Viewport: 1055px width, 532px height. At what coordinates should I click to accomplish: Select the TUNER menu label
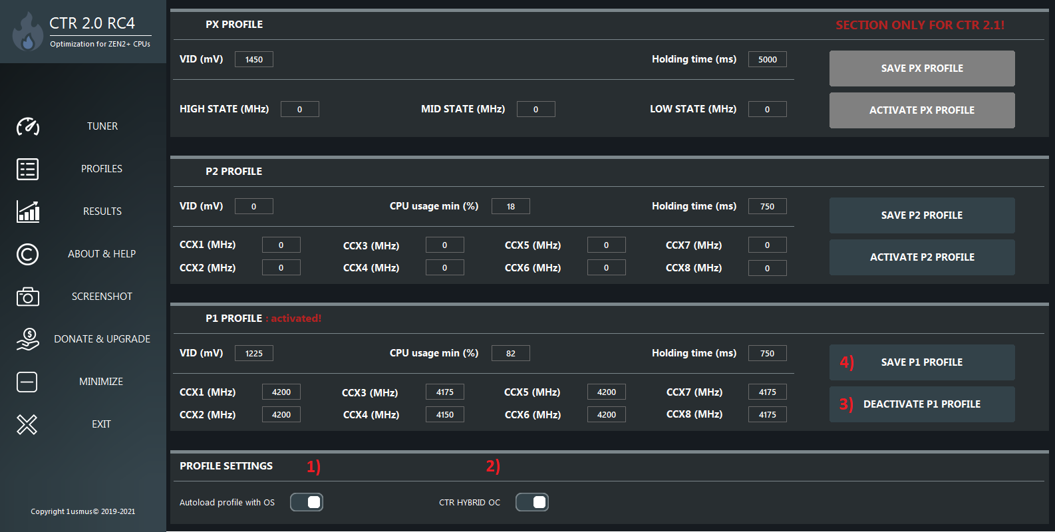pos(102,126)
